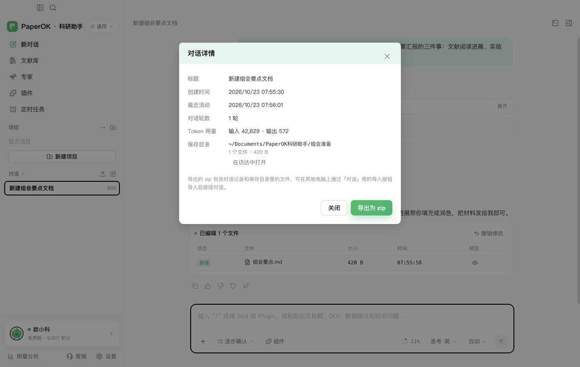Screen dimensions: 580x367
Task: Open search with the magnifier icon
Action: coord(53,8)
